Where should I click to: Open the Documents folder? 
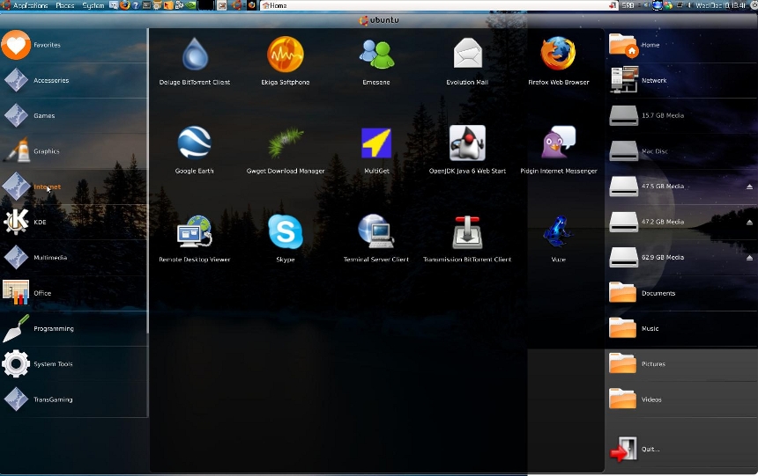[681, 293]
